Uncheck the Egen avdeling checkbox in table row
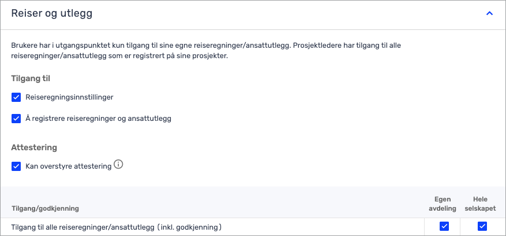The width and height of the screenshot is (506, 236). (x=444, y=226)
